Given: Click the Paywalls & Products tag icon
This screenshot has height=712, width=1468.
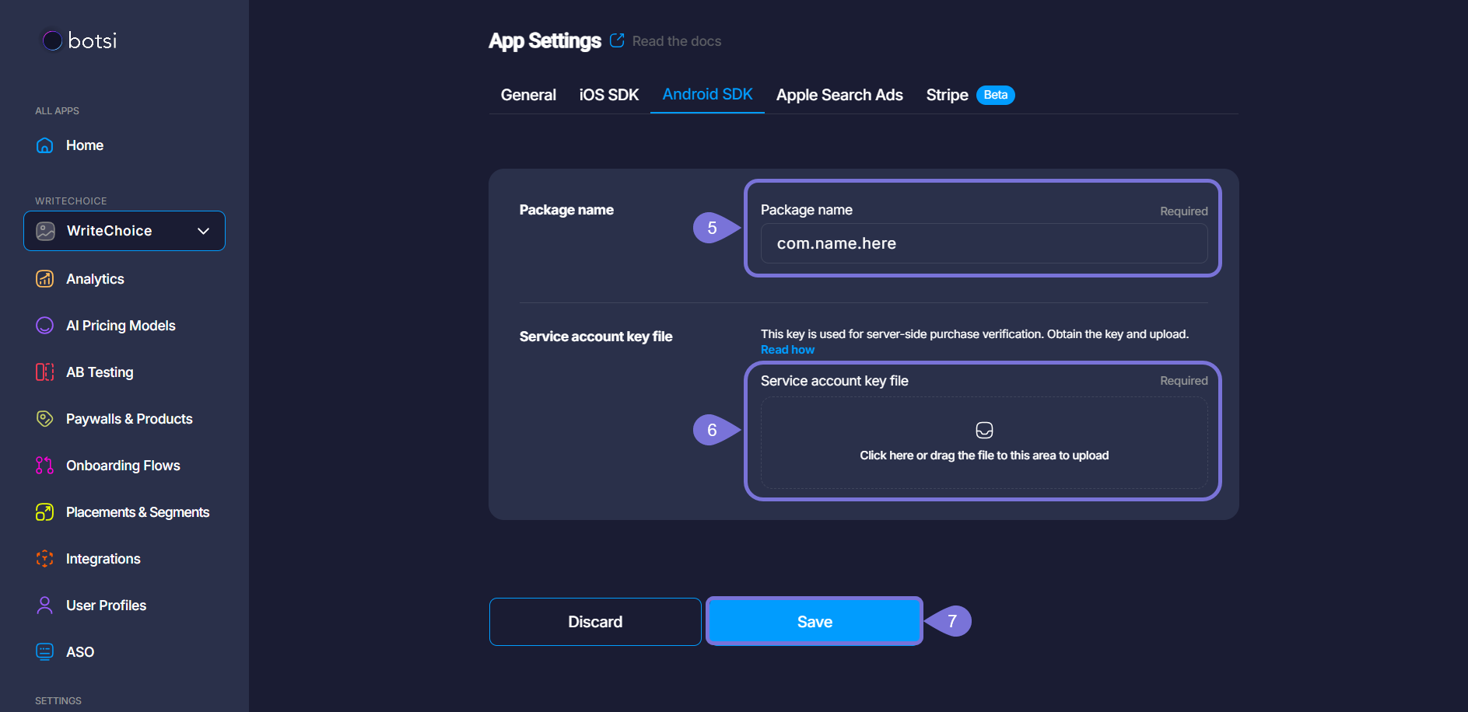Looking at the screenshot, I should pyautogui.click(x=45, y=419).
